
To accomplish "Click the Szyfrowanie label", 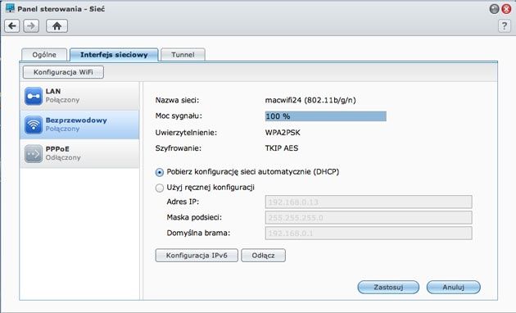I will click(x=178, y=148).
